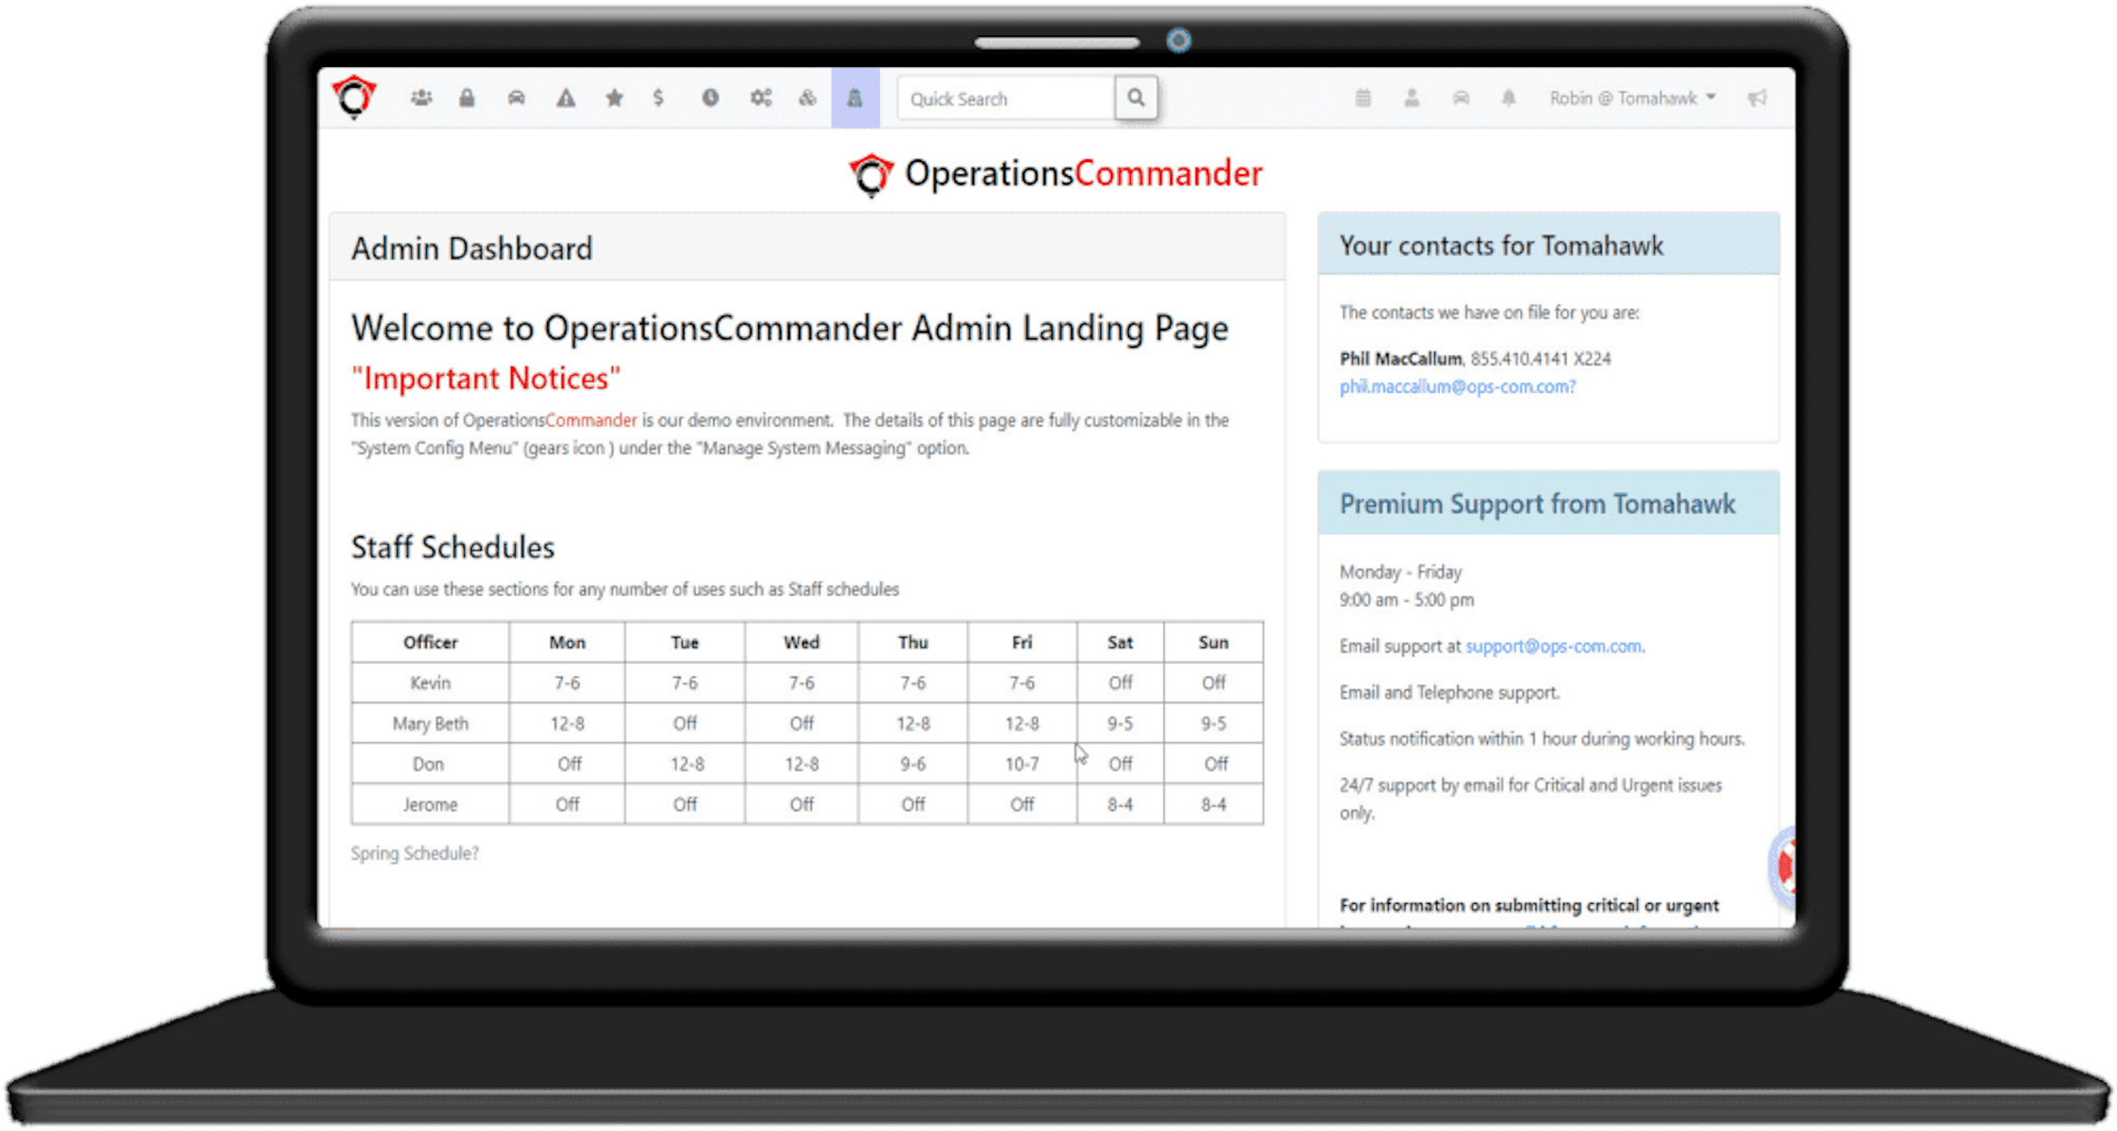The image size is (2117, 1131).
Task: Open the warning triangle menu icon
Action: pos(566,98)
